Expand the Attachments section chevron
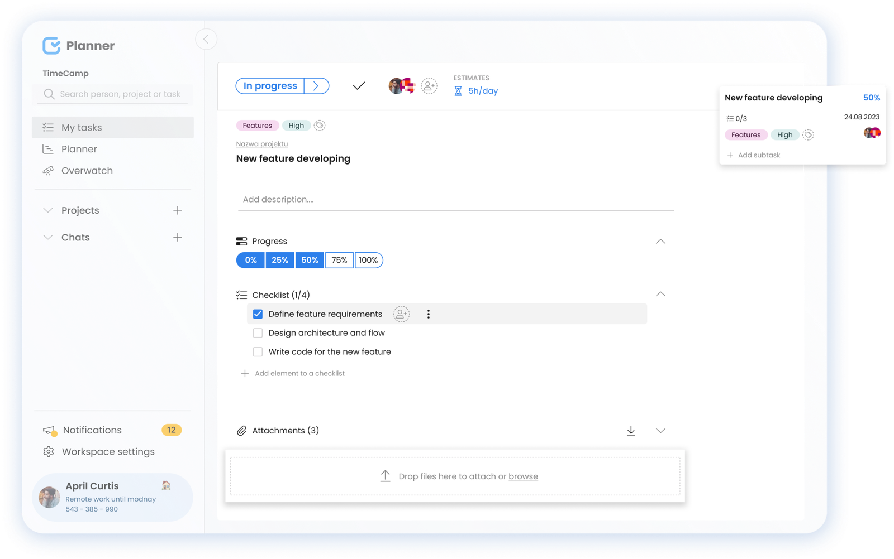 tap(660, 431)
